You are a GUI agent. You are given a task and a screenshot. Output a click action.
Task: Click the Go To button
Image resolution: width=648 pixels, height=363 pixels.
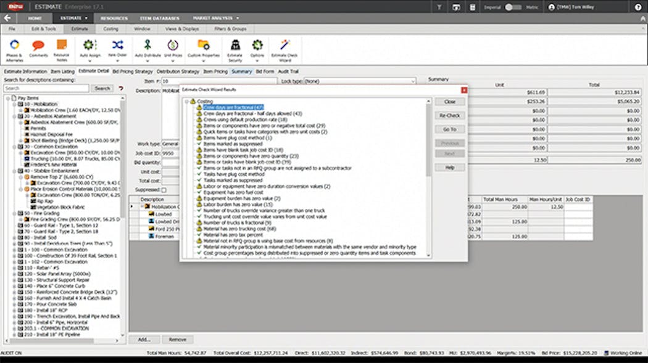[450, 129]
